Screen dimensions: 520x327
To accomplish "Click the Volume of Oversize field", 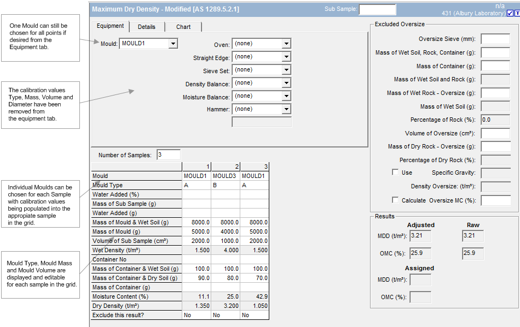I will [495, 133].
